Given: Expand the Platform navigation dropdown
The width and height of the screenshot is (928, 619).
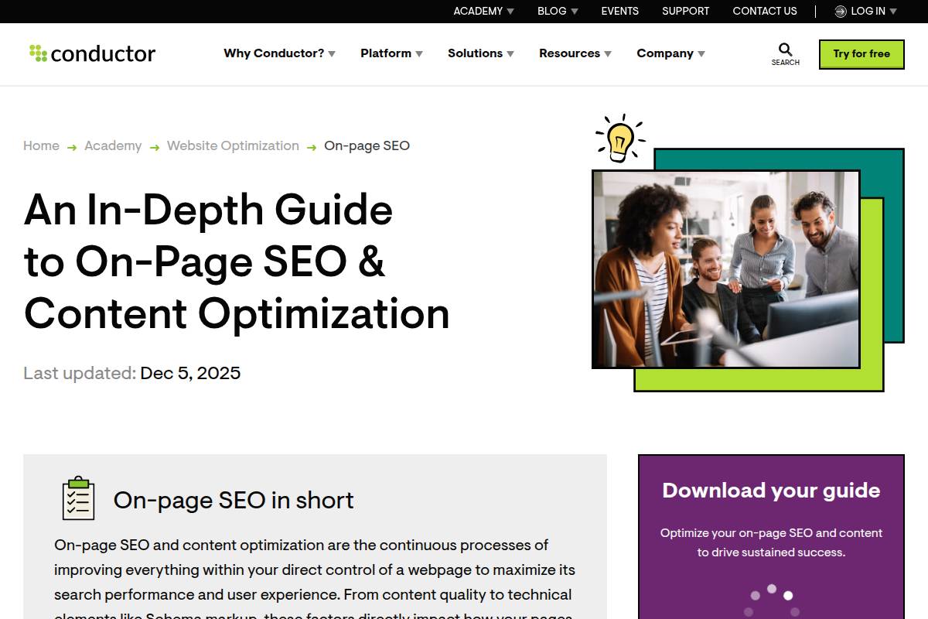Looking at the screenshot, I should coord(391,53).
